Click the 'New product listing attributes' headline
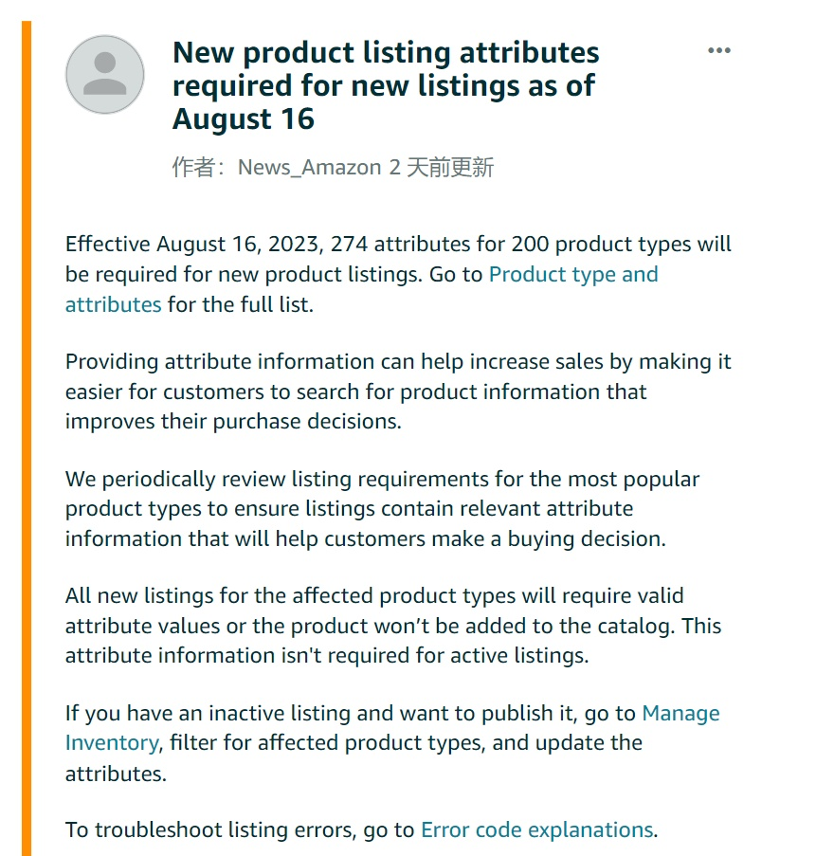The height and width of the screenshot is (856, 816). 386,85
